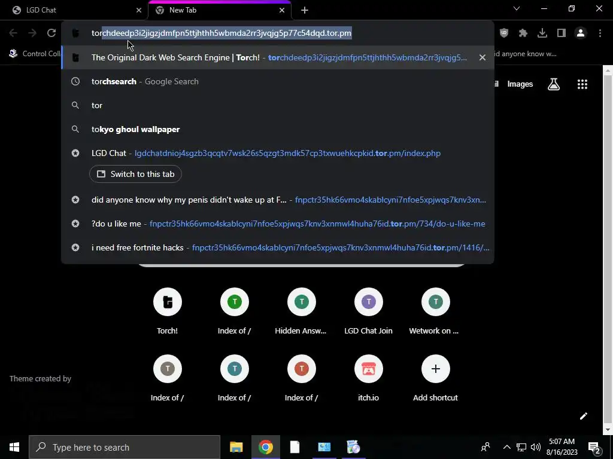Choose the torchsearch Google Search suggestion
The image size is (613, 459).
tap(278, 81)
